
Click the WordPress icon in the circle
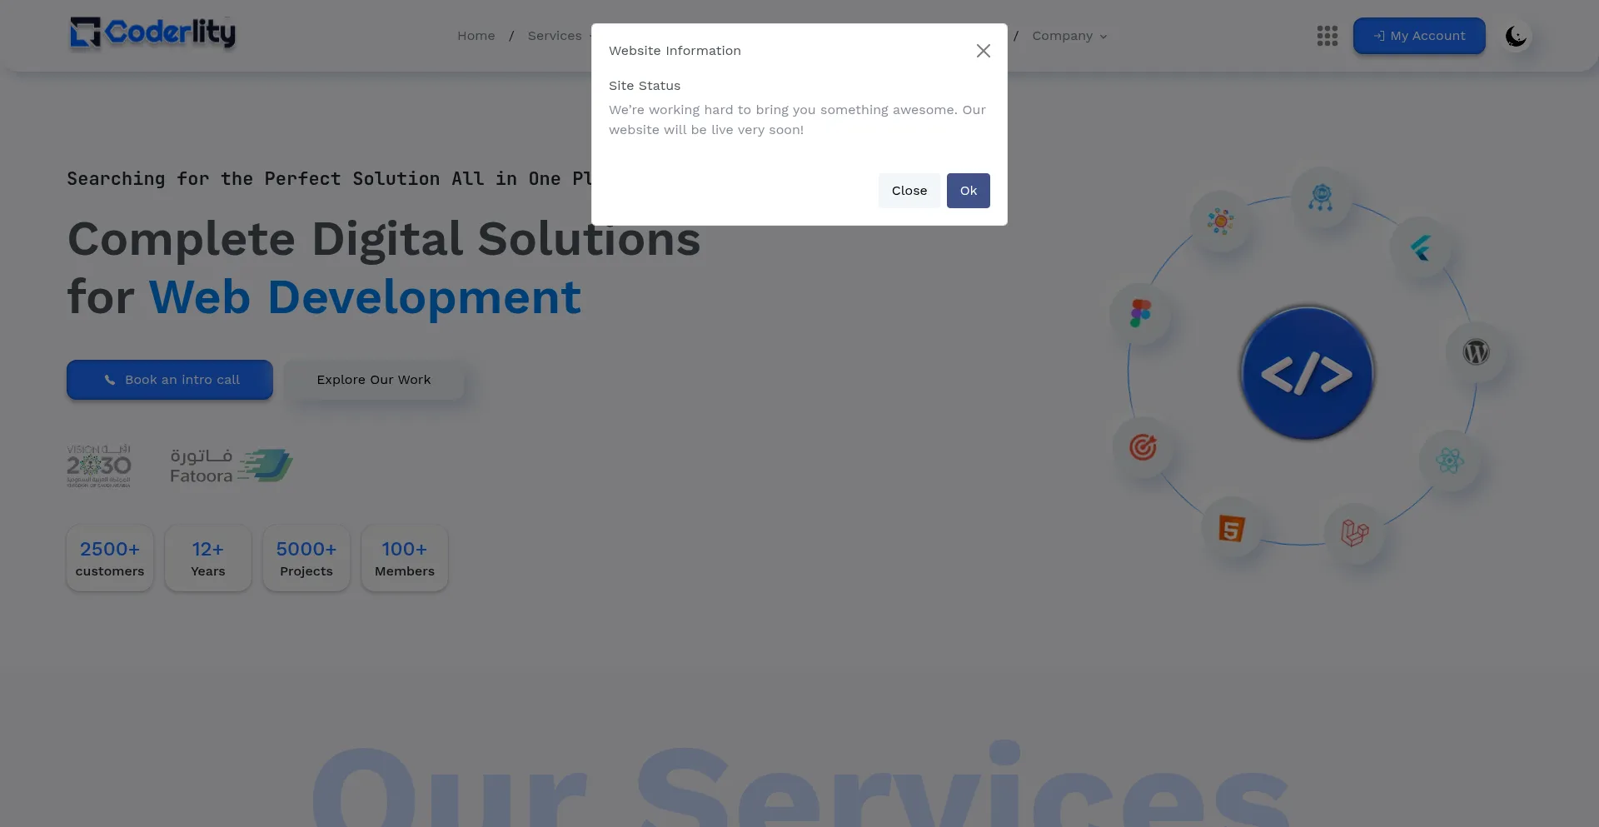(1476, 352)
